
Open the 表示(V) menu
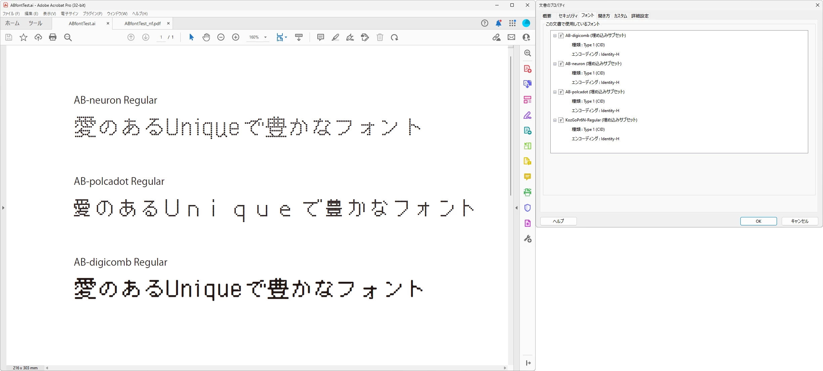(x=49, y=14)
